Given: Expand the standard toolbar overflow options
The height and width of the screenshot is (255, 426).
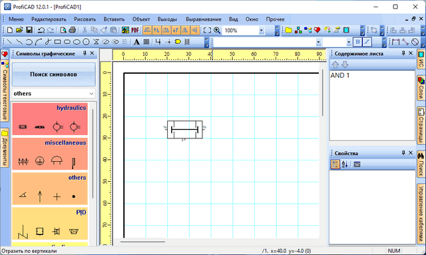Looking at the screenshot, I should point(277,31).
